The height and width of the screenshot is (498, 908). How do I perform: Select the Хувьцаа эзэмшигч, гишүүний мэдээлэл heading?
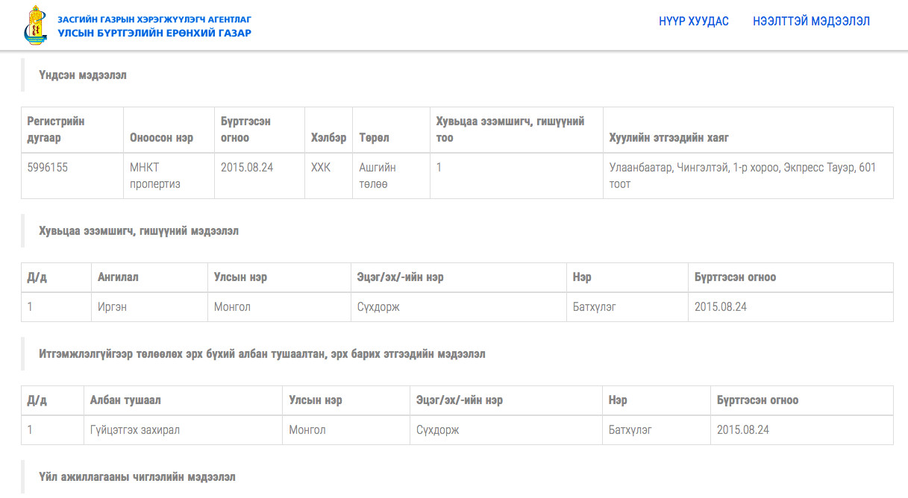pos(139,231)
